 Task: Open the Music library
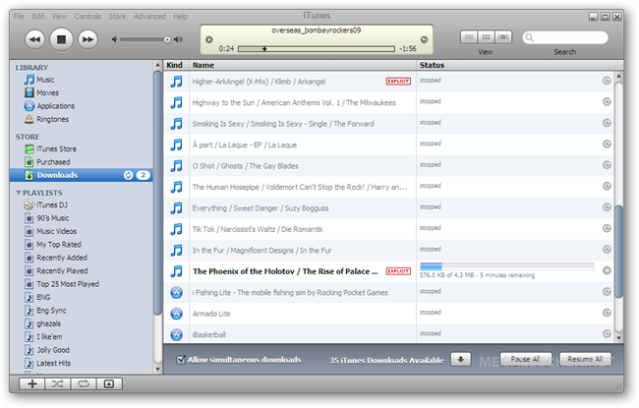45,80
